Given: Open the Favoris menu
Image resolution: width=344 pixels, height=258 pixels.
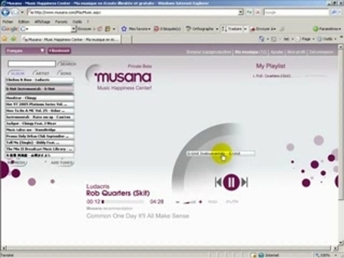Looking at the screenshot, I should [x=61, y=22].
